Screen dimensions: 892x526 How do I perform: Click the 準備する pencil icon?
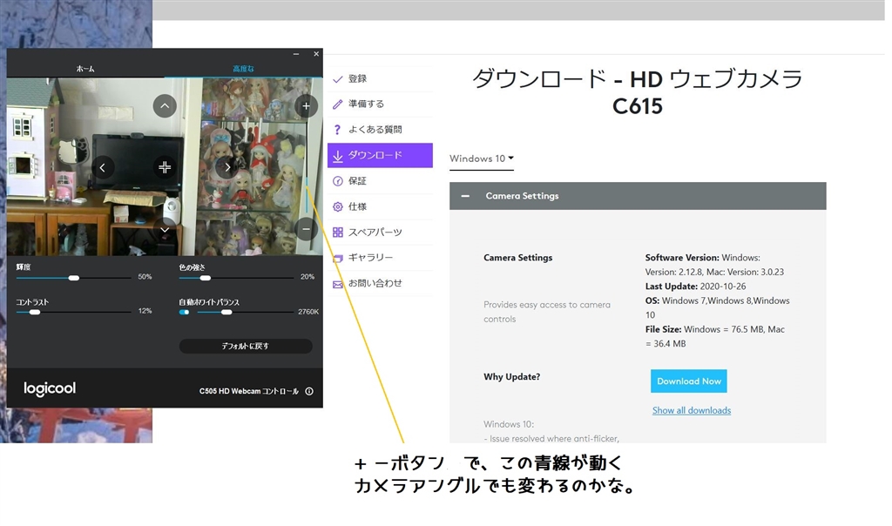(x=338, y=104)
